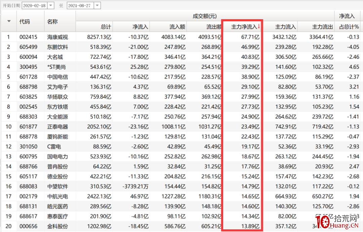Screen dimensions: 363x232
Task: Click stock code 002415
Action: coord(28,37)
